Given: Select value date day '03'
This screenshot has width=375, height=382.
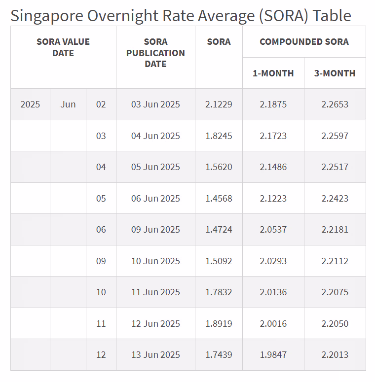Looking at the screenshot, I should [101, 136].
